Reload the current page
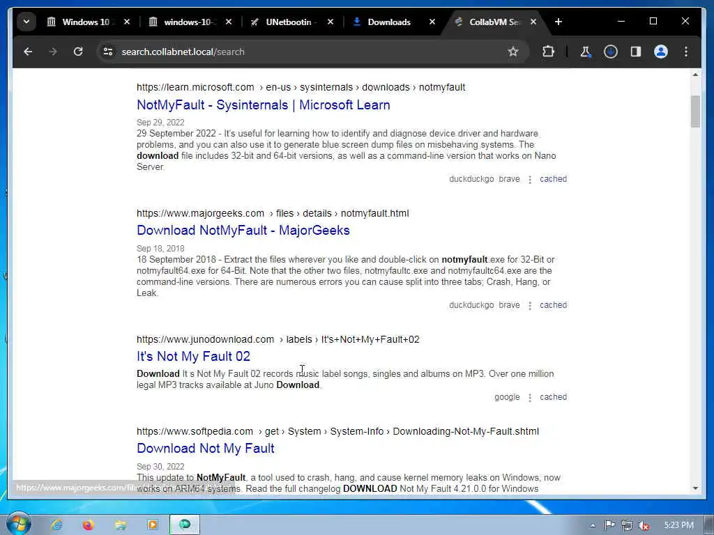The image size is (714, 535). click(x=78, y=52)
